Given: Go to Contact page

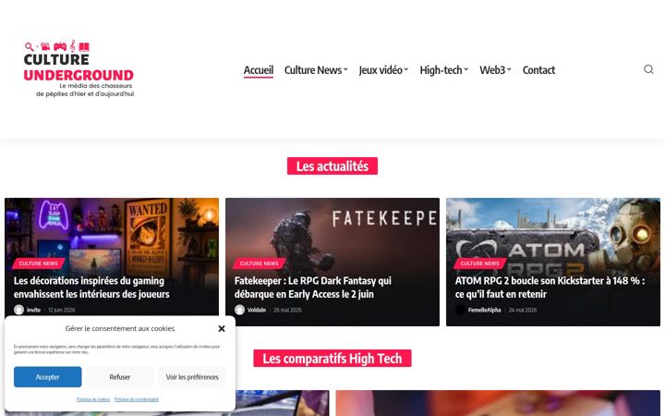Looking at the screenshot, I should [x=538, y=70].
